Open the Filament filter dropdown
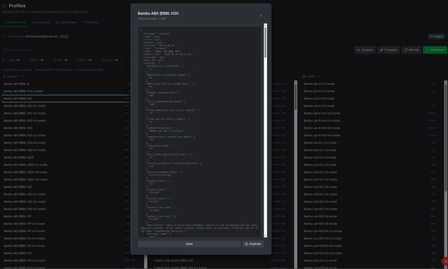Screen dimensions: 448x269 [111, 60]
